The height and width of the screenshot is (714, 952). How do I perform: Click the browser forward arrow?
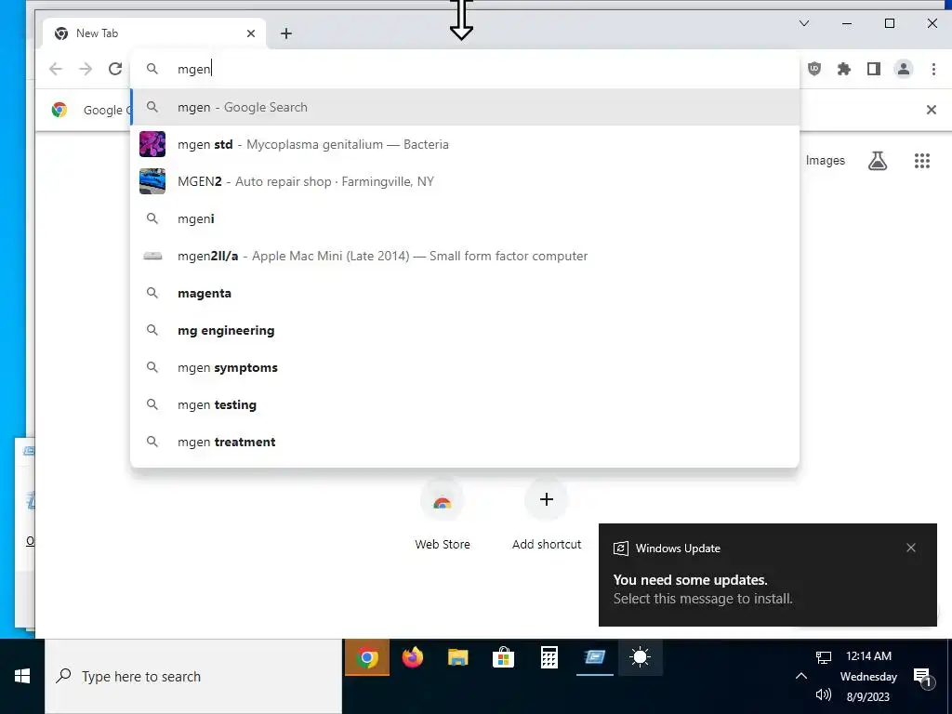[x=86, y=69]
